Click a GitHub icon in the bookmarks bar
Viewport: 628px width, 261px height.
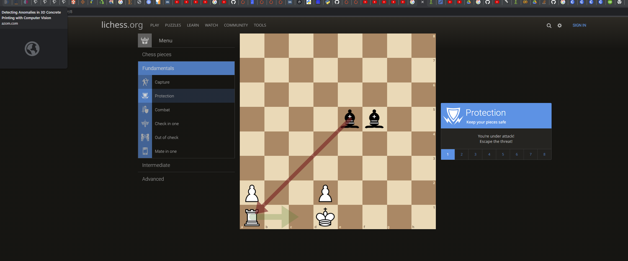point(233,2)
